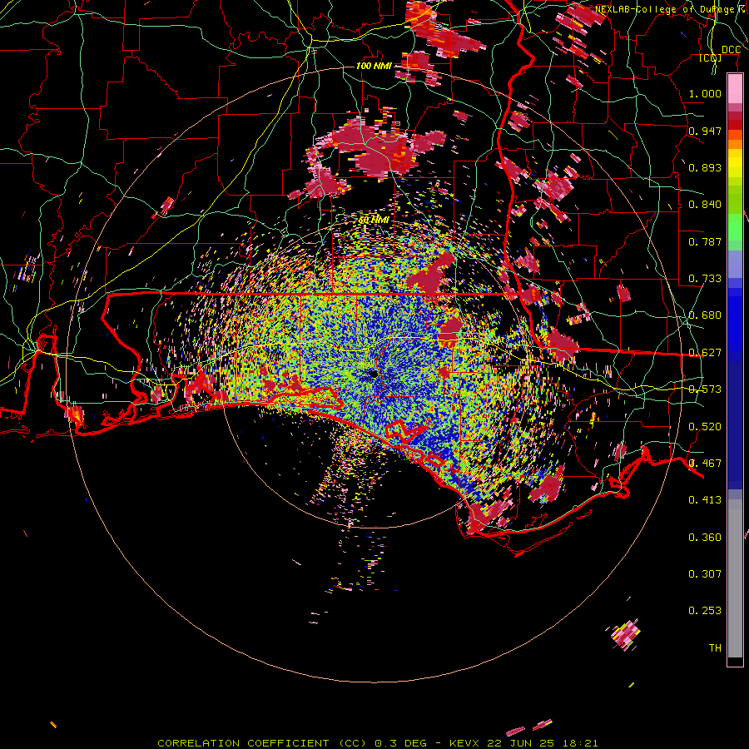Click the black radar site dot at center
This screenshot has height=749, width=749.
(374, 374)
